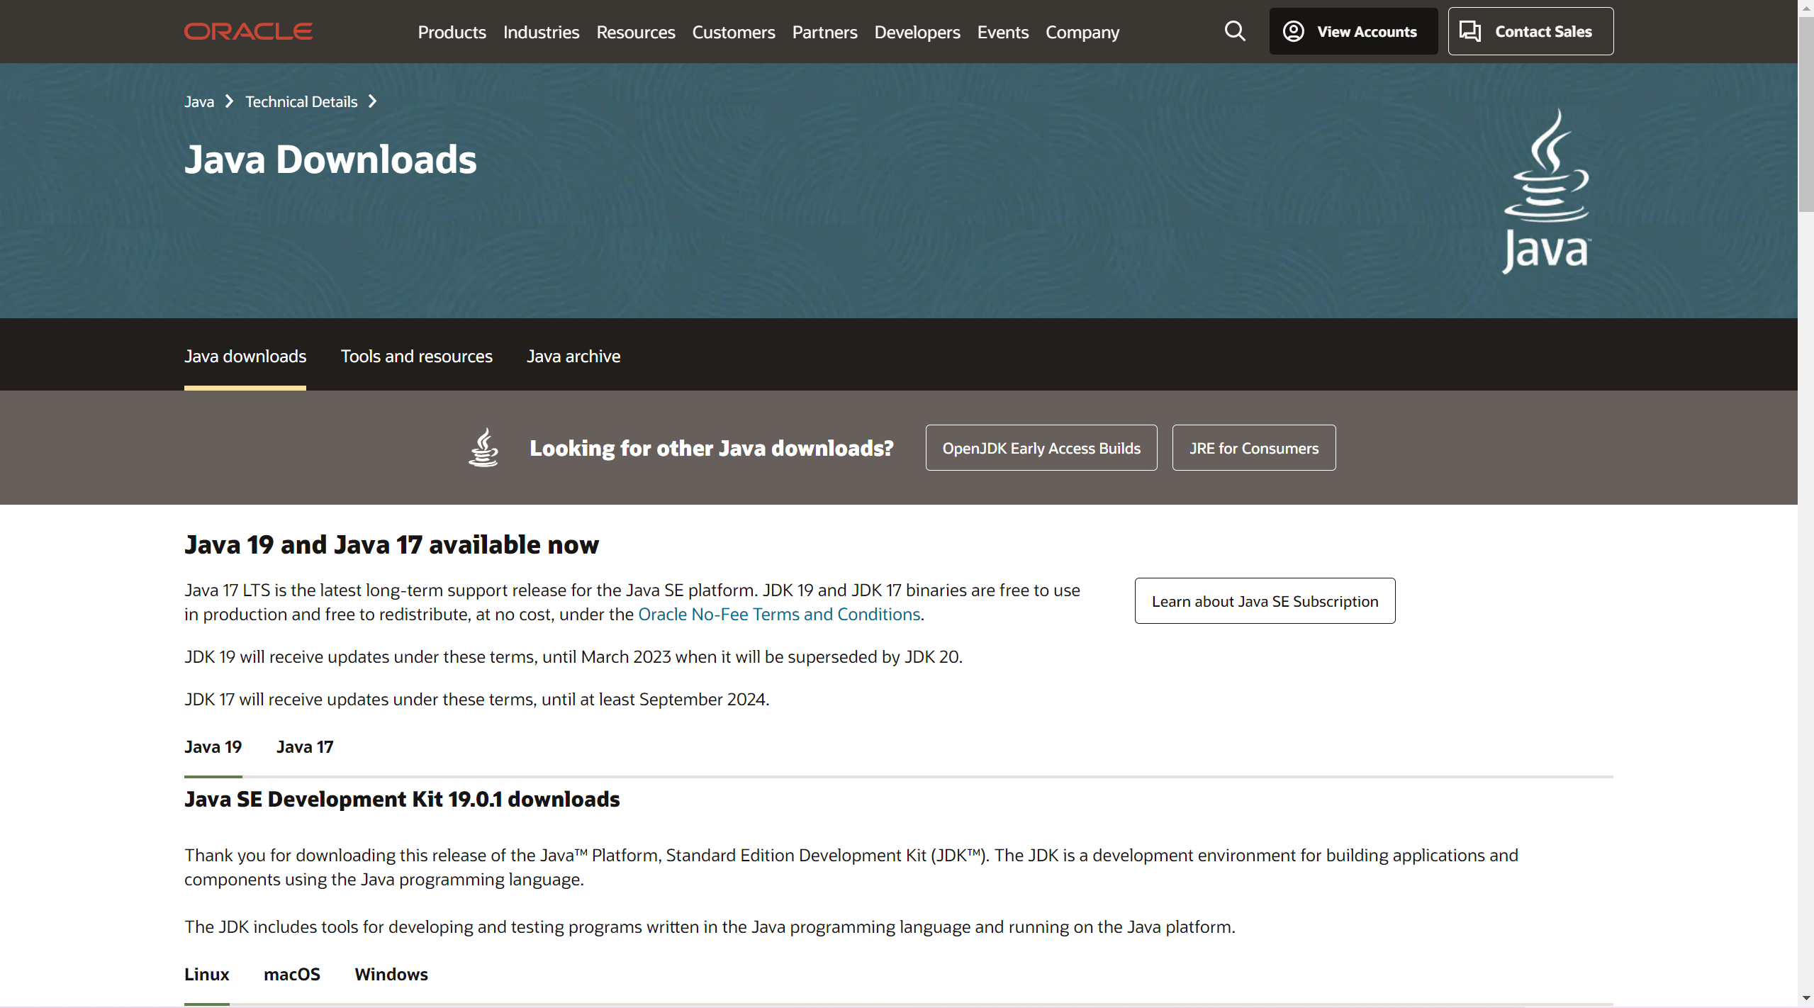Open the search magnifier icon
Screen dimensions: 1814x1008
pyautogui.click(x=1235, y=31)
